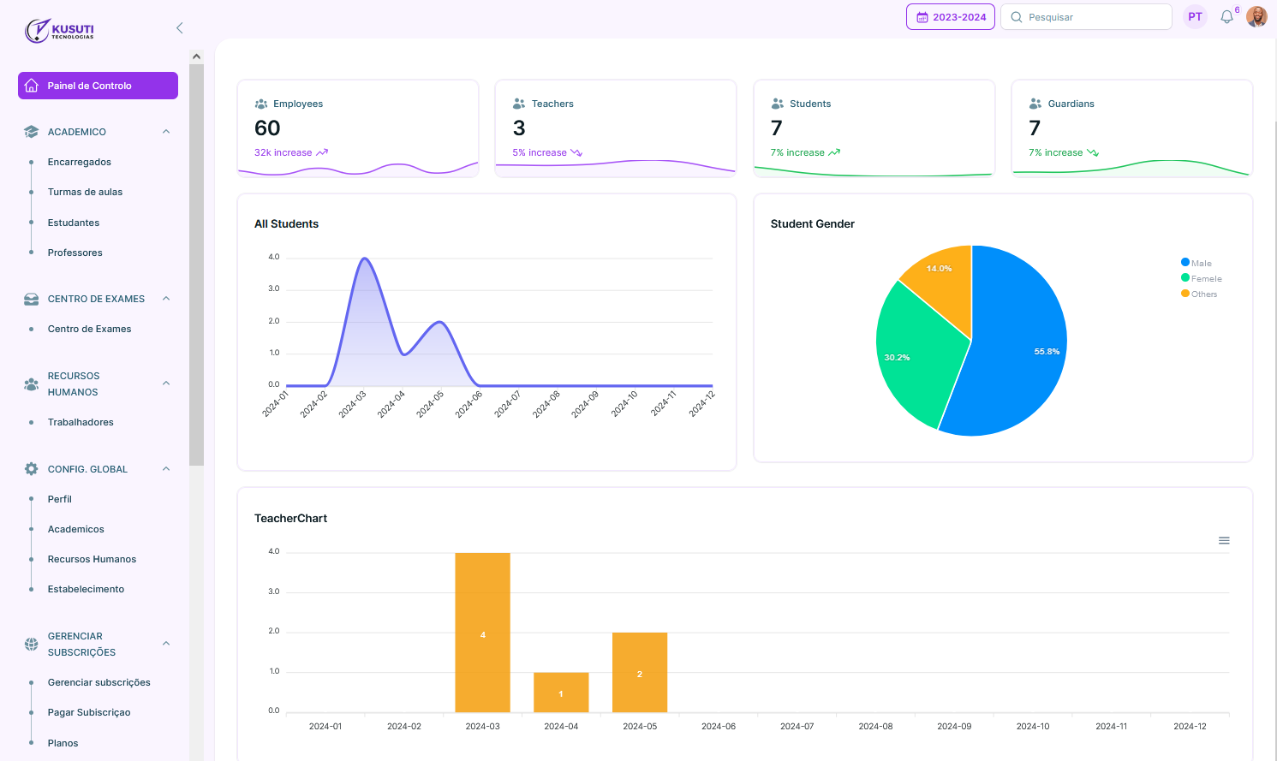Click the Academico graduation cap icon
The image size is (1277, 761).
point(32,132)
